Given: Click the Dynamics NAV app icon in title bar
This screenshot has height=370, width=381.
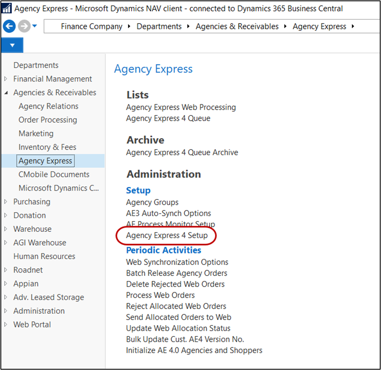Looking at the screenshot, I should pos(6,8).
